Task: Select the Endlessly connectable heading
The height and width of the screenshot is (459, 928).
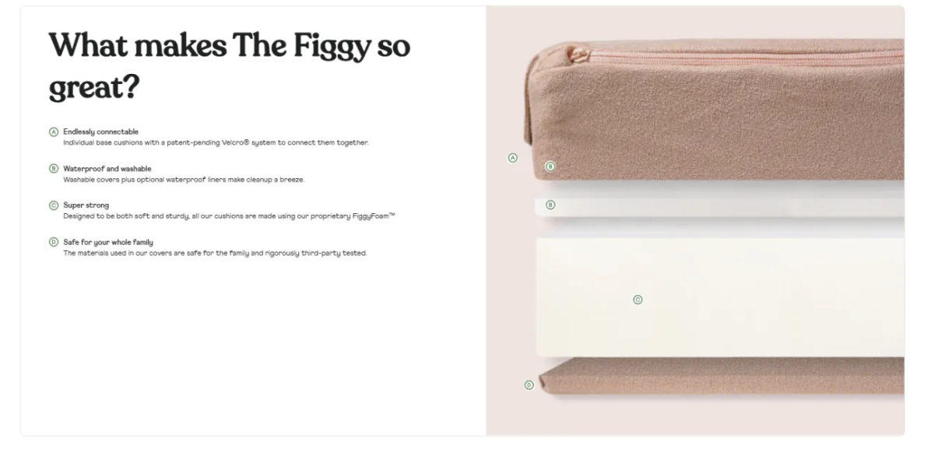Action: [100, 132]
